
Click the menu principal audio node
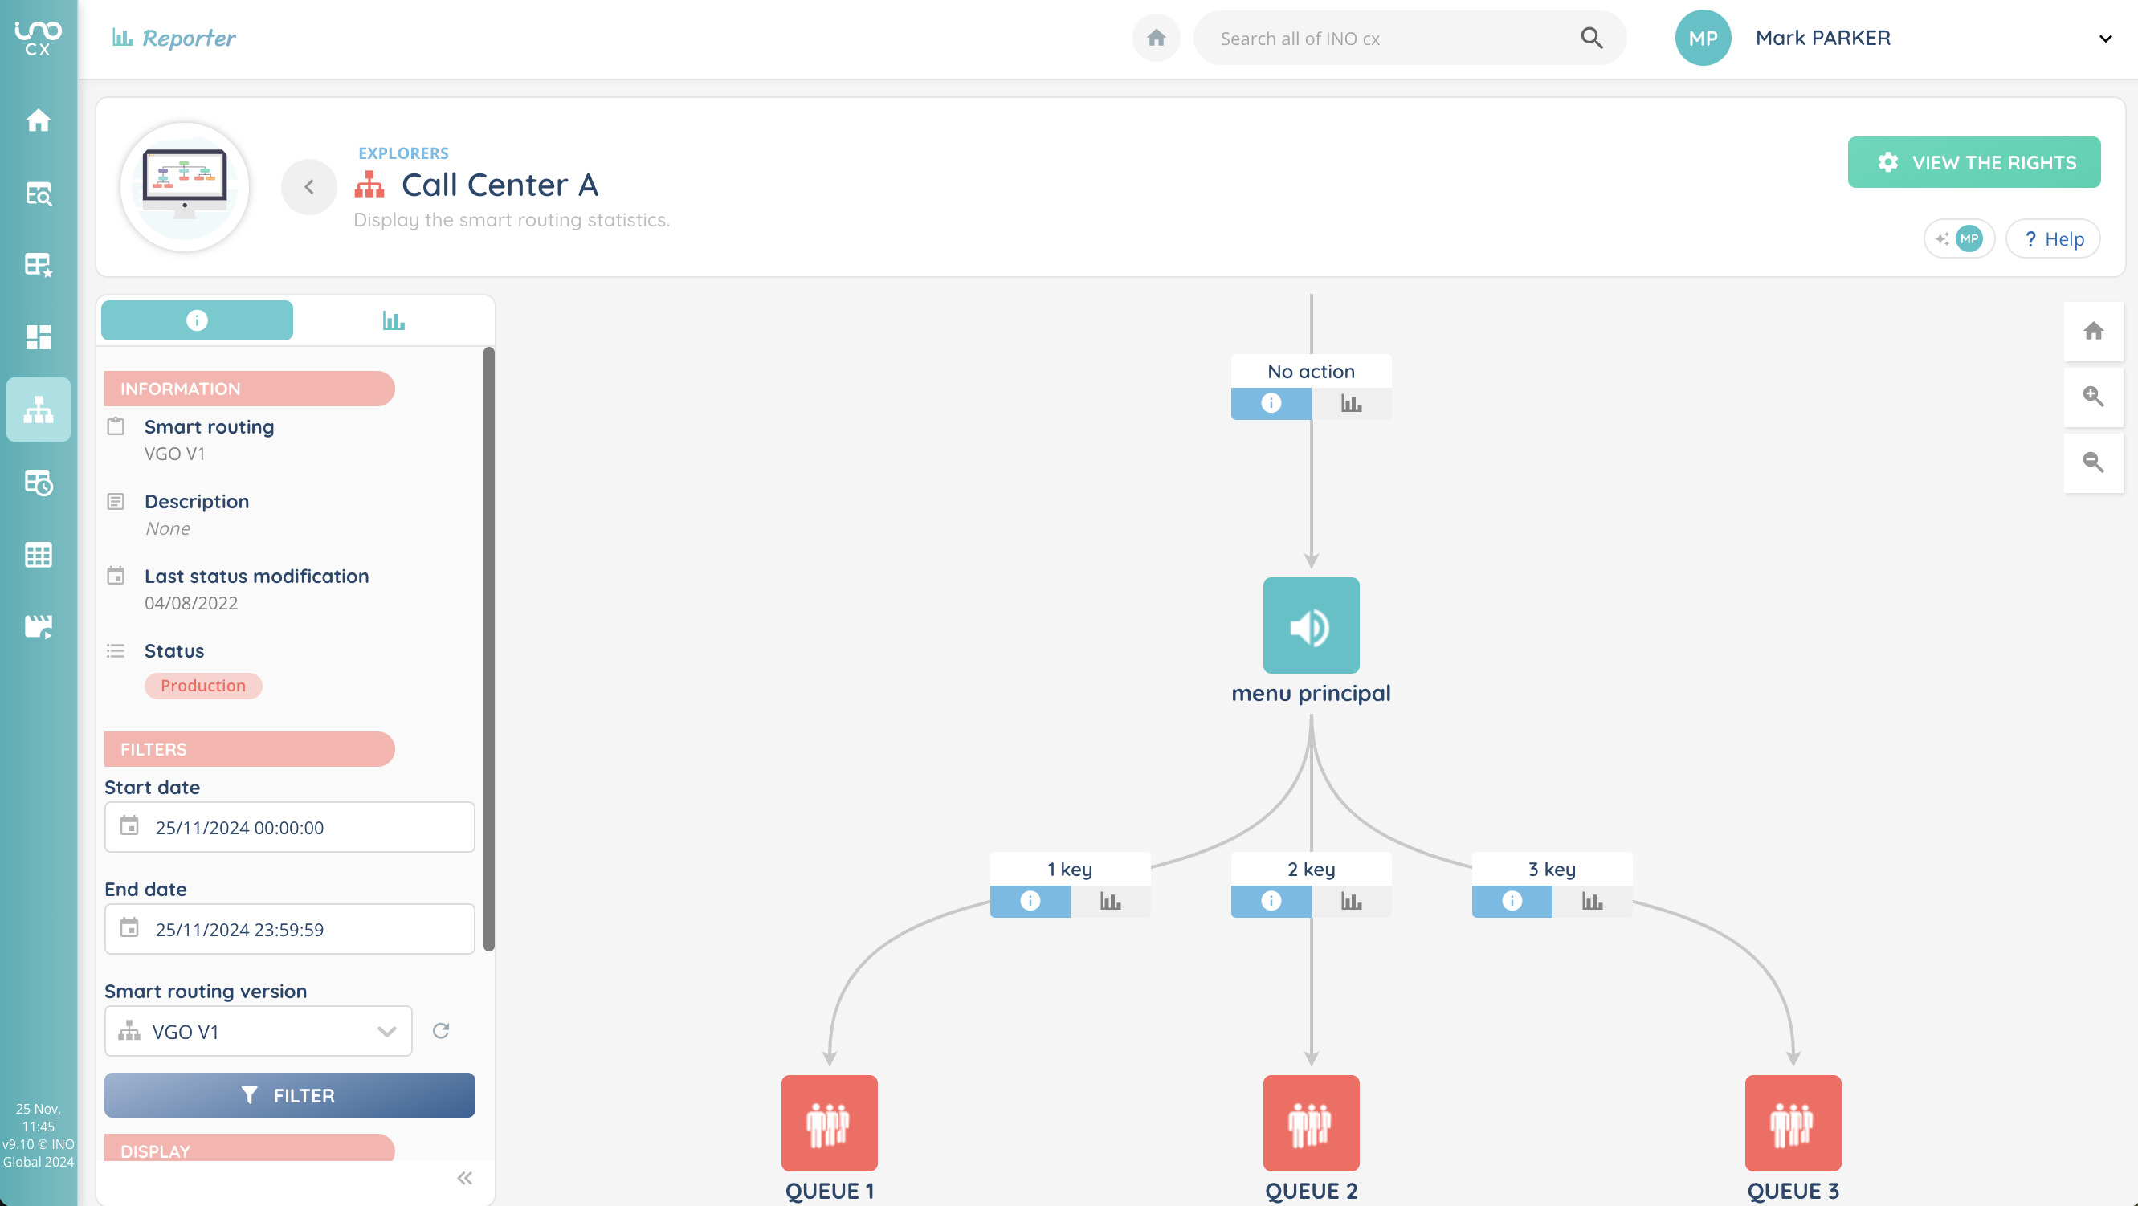coord(1311,625)
